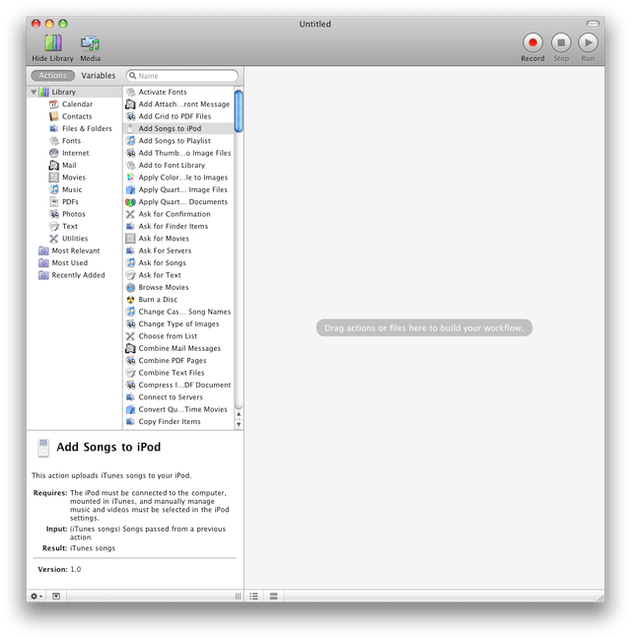The width and height of the screenshot is (631, 638).
Task: Select Files & Folders category icon
Action: [53, 128]
